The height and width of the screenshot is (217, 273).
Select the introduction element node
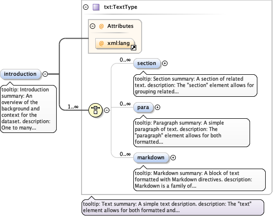pos(21,74)
